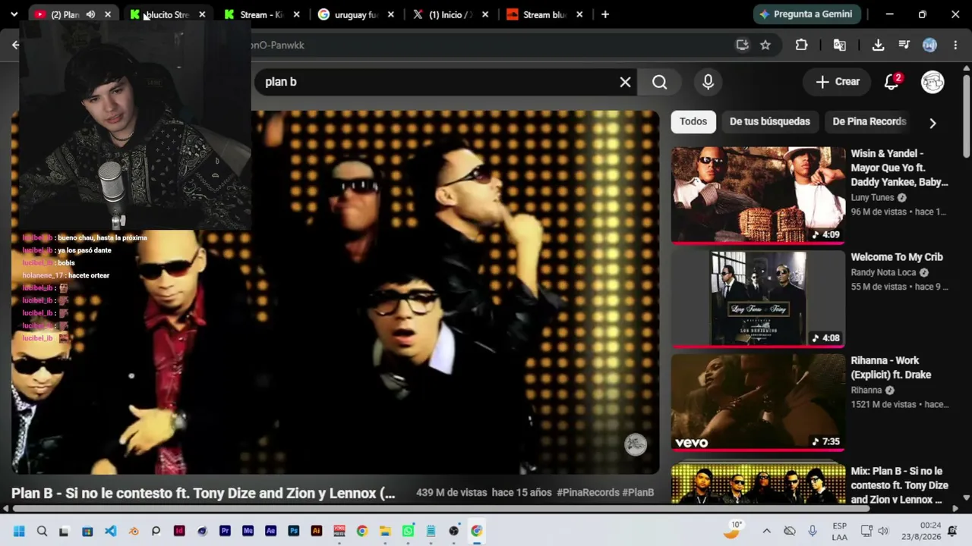Close the X '(1) Inicio' tab
The height and width of the screenshot is (546, 972).
(x=485, y=14)
